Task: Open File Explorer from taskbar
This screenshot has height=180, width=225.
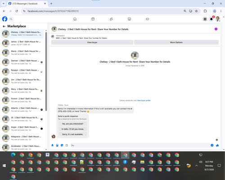Action: click(x=142, y=162)
